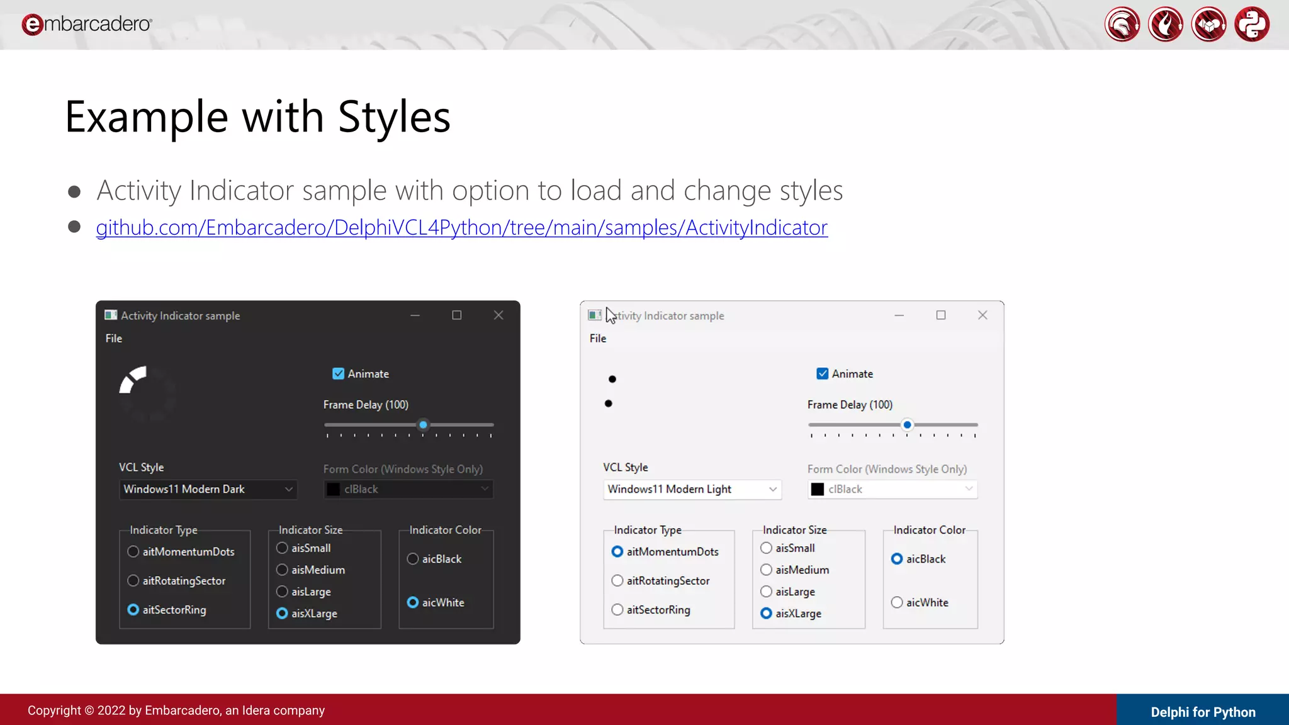Click the Spartan helmet Delphi icon
Image resolution: width=1289 pixels, height=725 pixels.
(x=1122, y=25)
